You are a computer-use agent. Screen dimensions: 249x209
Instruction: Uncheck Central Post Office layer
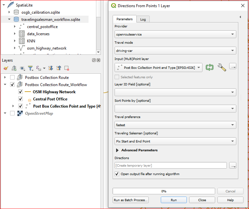tap(21, 99)
